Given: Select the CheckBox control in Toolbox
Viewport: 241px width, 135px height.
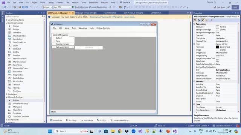Looking at the screenshot, I should [17, 33].
